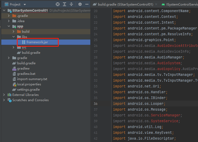The height and width of the screenshot is (142, 198).
Task: Collapse the libs folder
Action: click(13, 37)
